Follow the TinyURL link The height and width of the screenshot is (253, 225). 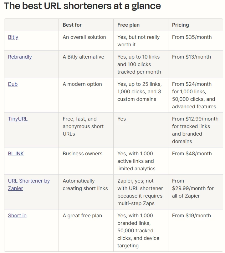(x=18, y=119)
